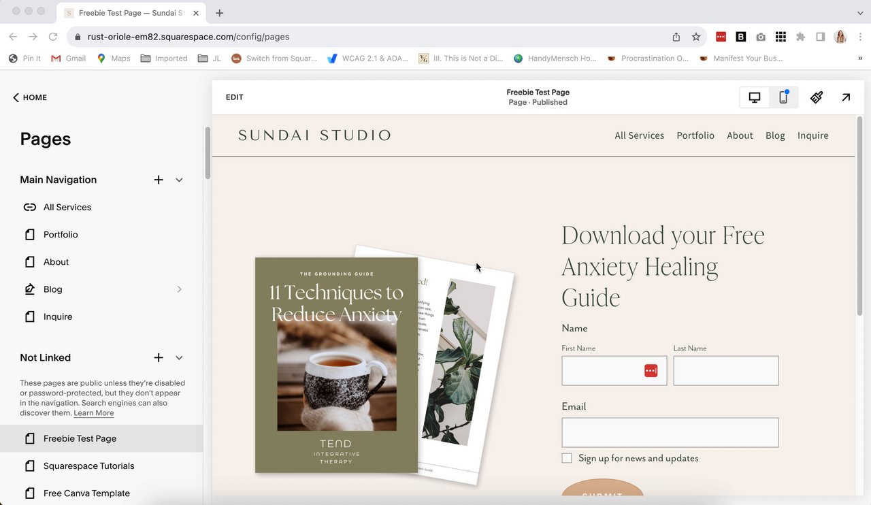Return to HOME menu

(30, 97)
